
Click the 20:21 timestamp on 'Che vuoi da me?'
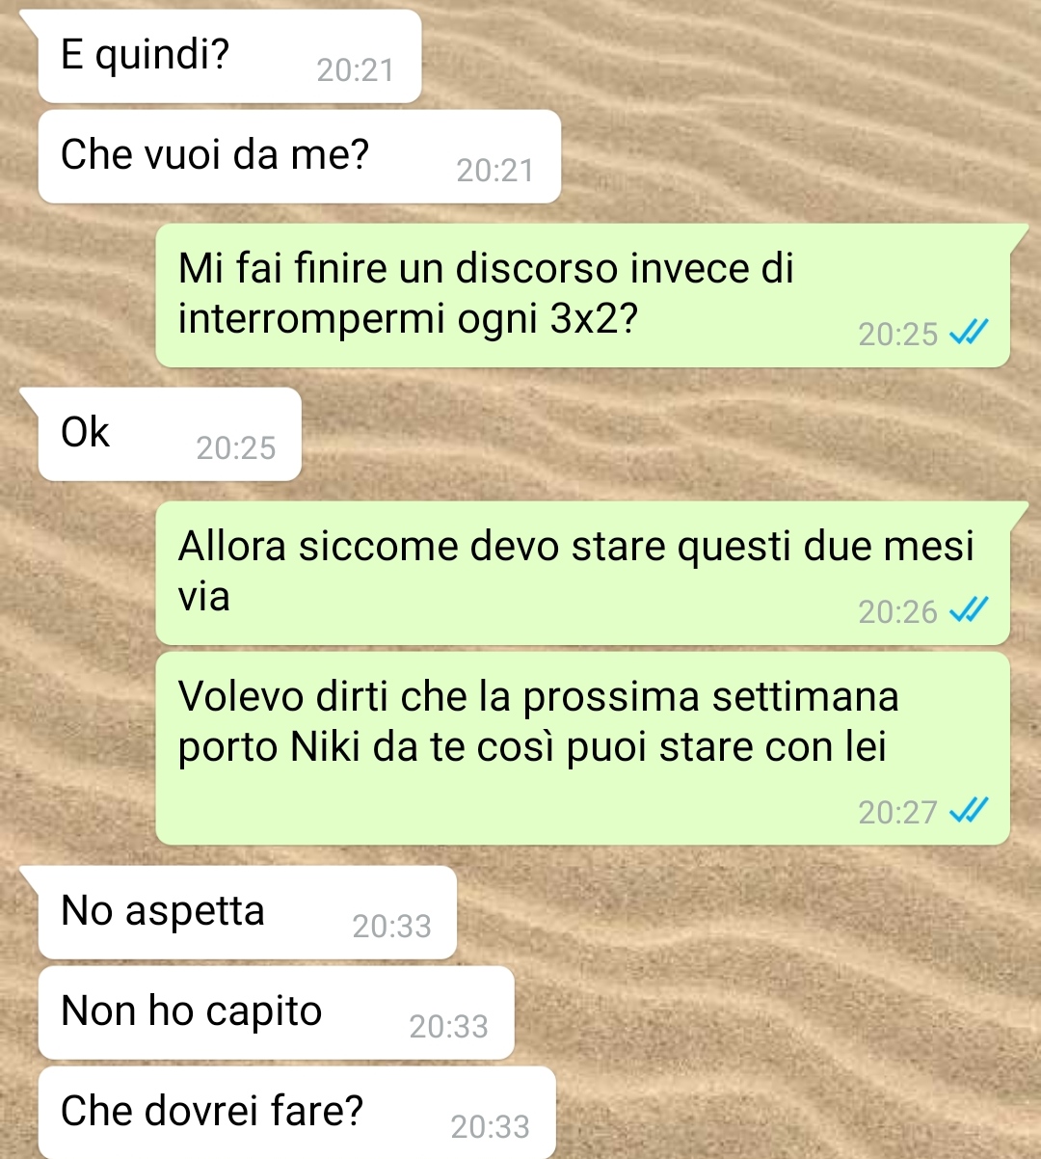(494, 171)
